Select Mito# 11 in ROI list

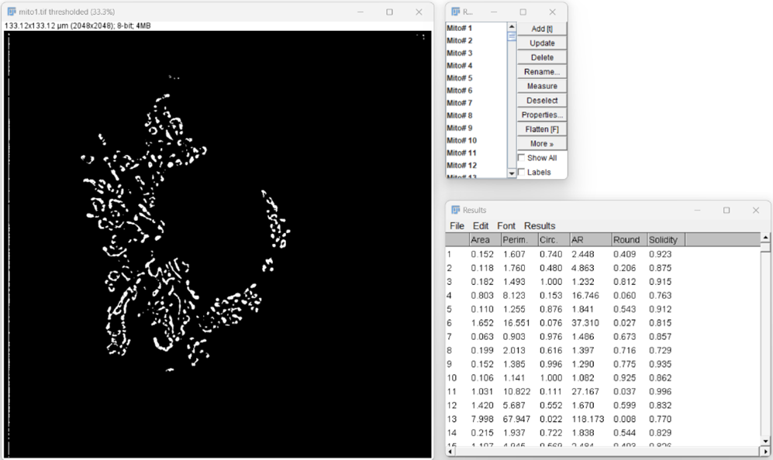click(x=476, y=153)
